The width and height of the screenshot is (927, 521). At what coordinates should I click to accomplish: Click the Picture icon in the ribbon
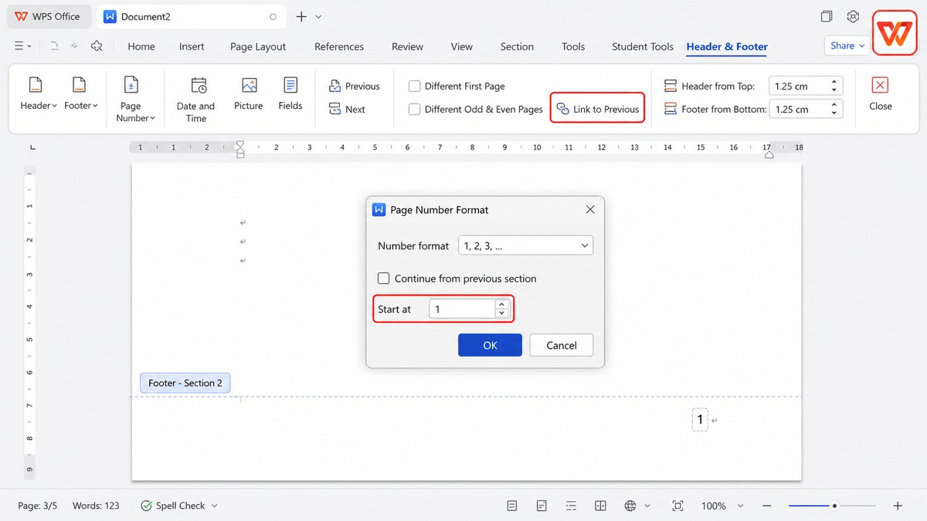pos(249,94)
